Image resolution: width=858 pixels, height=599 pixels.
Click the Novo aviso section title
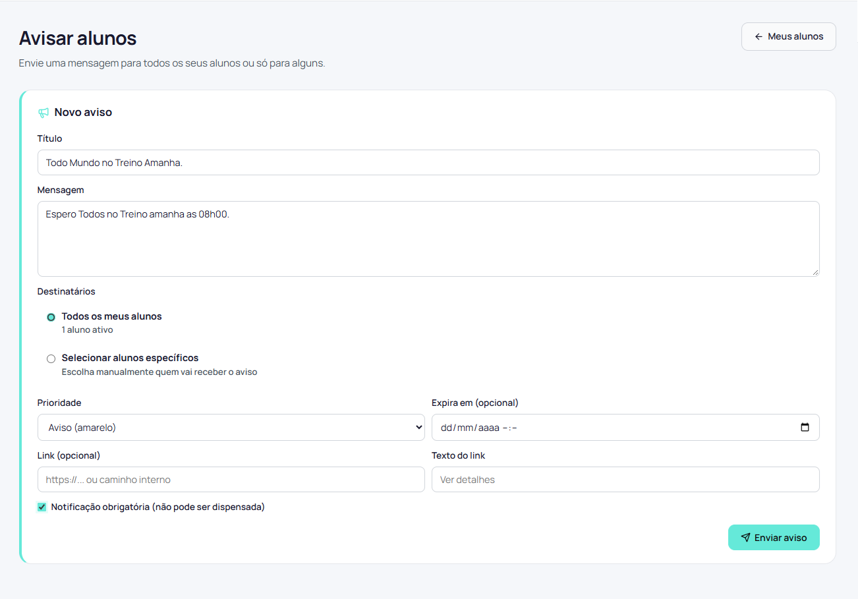tap(83, 113)
